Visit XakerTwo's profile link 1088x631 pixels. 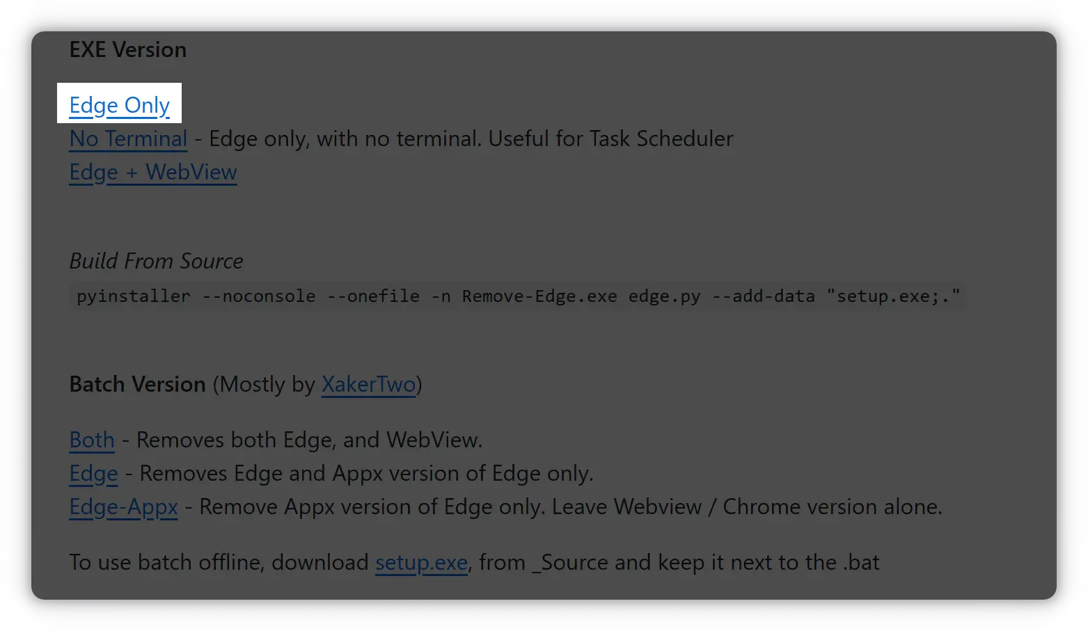pos(368,384)
